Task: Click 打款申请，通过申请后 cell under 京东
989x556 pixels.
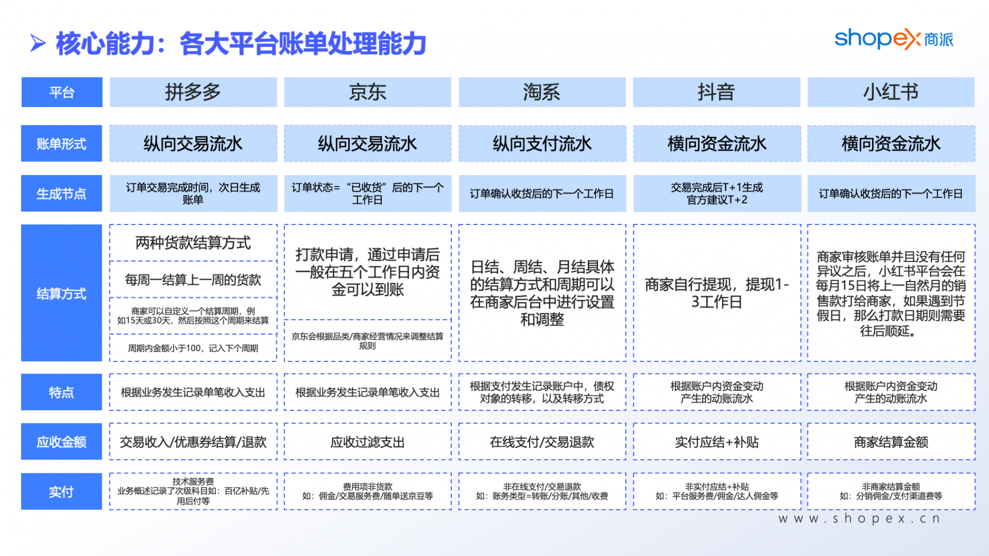Action: [x=368, y=272]
